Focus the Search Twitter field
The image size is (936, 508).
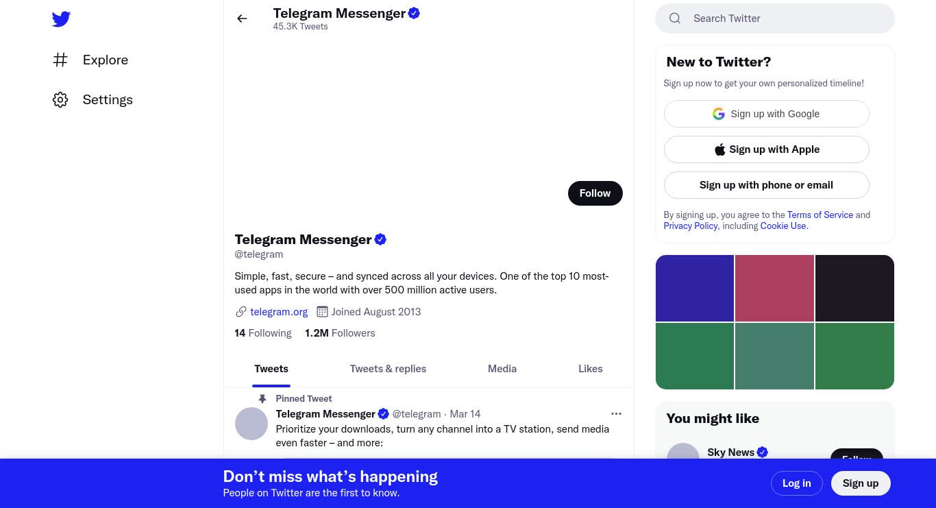tap(775, 19)
